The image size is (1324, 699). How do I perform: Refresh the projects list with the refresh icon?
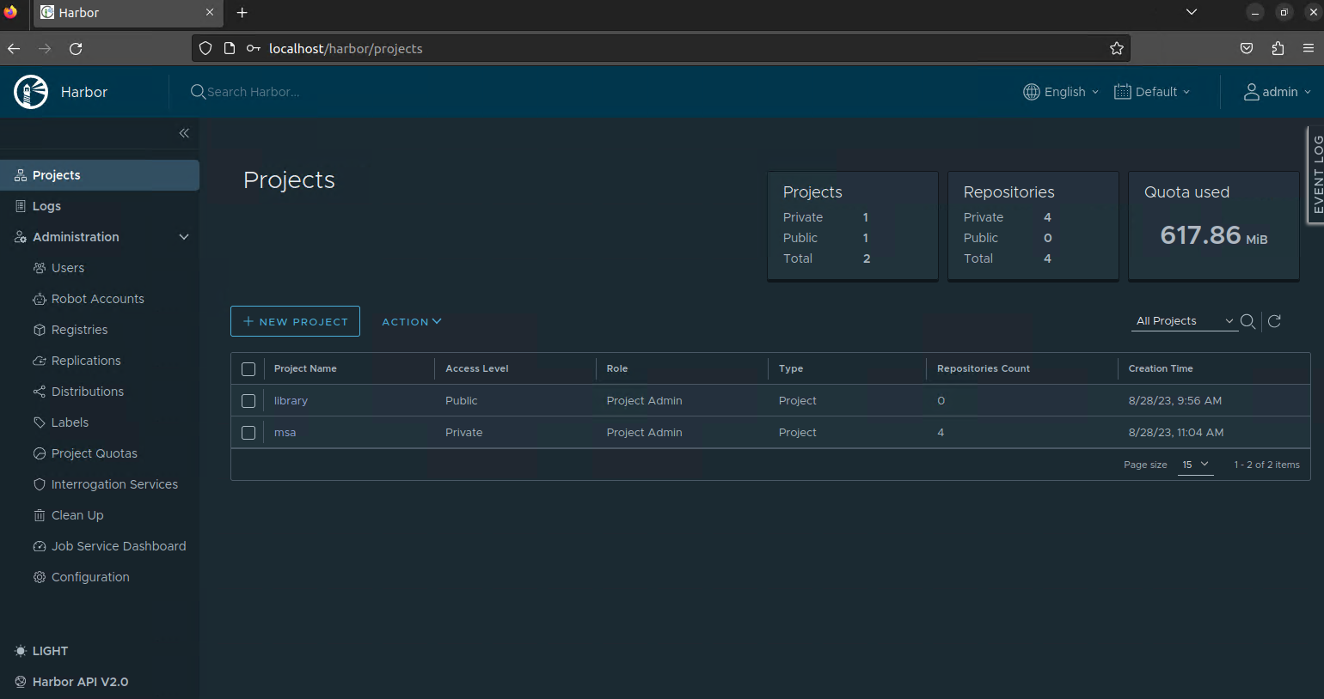click(x=1275, y=321)
